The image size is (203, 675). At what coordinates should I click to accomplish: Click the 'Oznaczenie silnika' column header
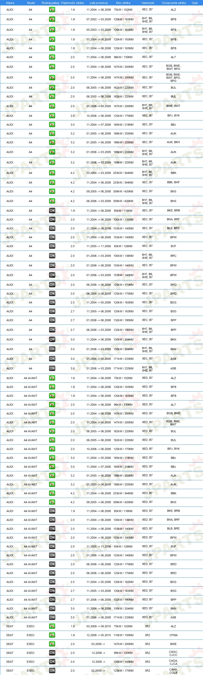tap(174, 3)
